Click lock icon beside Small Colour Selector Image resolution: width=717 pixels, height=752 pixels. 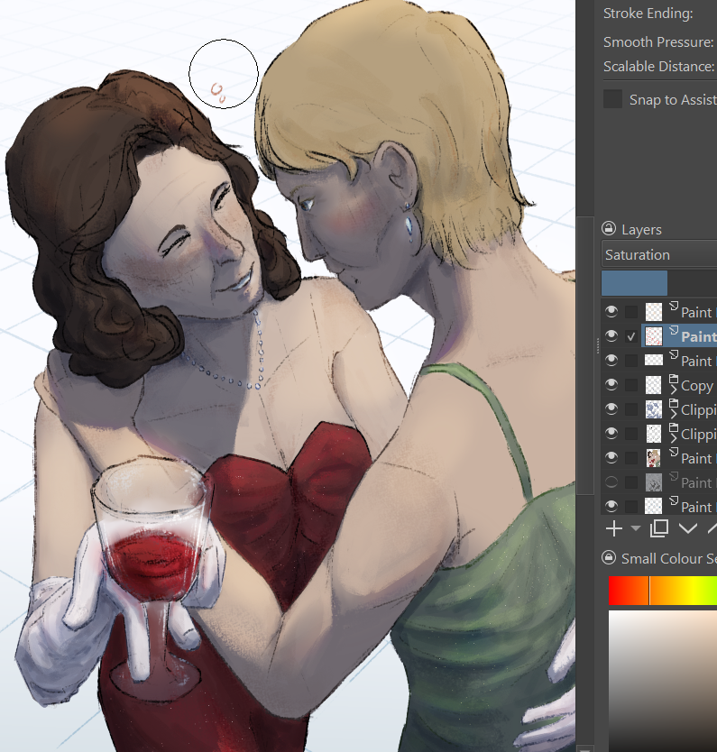pyautogui.click(x=609, y=558)
